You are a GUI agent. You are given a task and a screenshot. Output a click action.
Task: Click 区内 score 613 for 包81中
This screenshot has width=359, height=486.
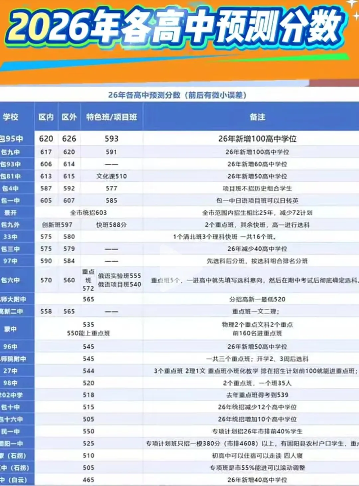tap(46, 176)
